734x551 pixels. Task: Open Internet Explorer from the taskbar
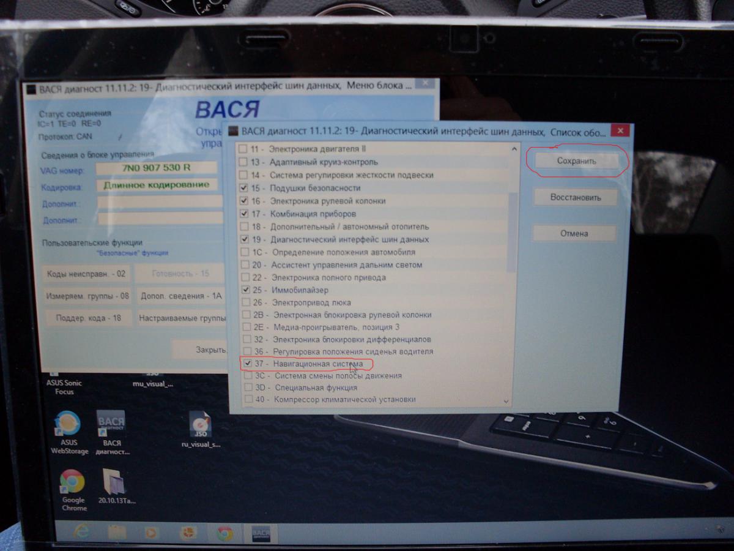click(x=81, y=531)
